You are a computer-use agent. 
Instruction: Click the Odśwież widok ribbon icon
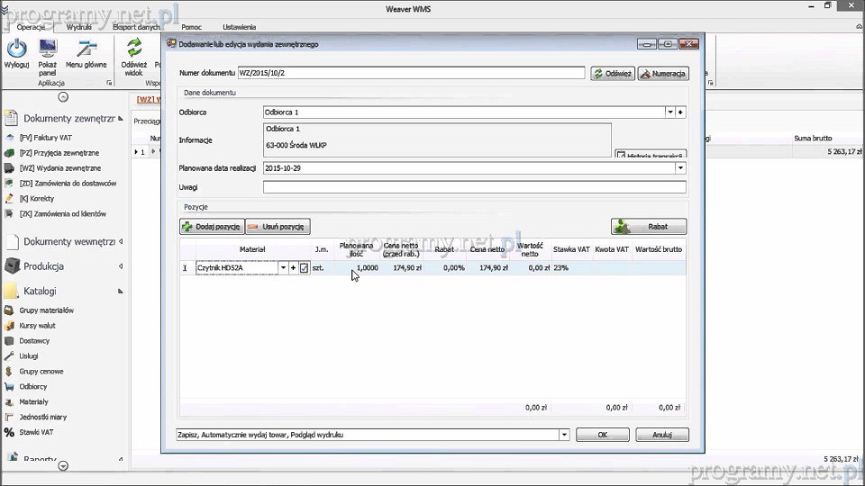tap(134, 49)
